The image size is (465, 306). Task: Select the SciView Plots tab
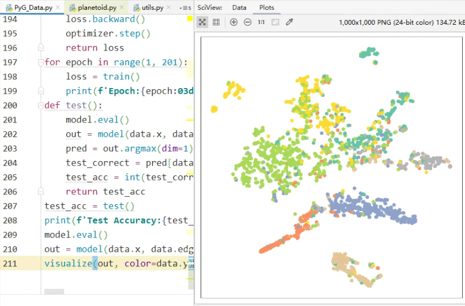click(x=267, y=7)
